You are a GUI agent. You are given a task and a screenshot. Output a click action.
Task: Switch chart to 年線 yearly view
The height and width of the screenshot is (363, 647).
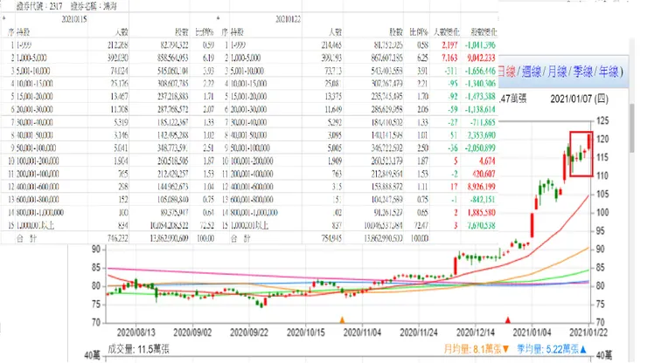coord(609,72)
